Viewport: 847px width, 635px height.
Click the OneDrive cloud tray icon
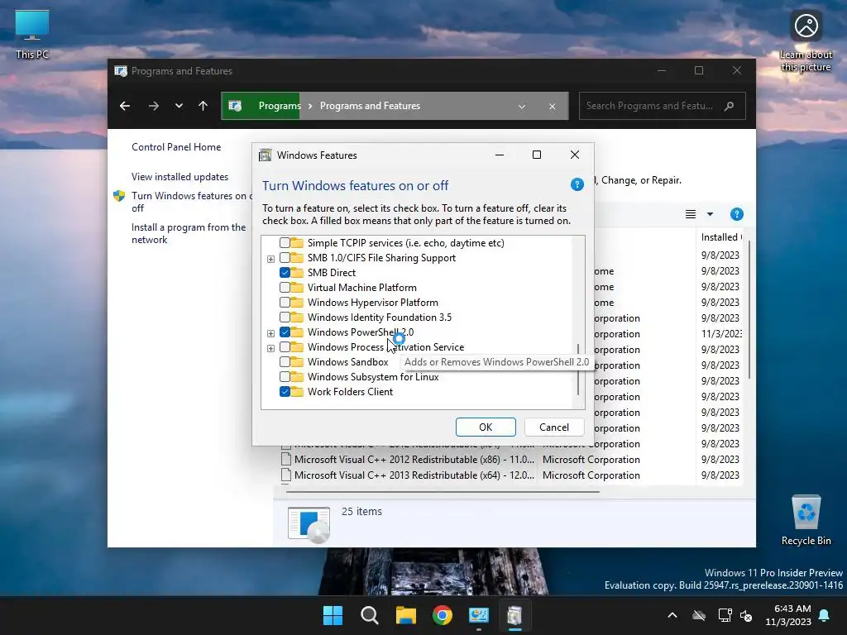(x=699, y=615)
